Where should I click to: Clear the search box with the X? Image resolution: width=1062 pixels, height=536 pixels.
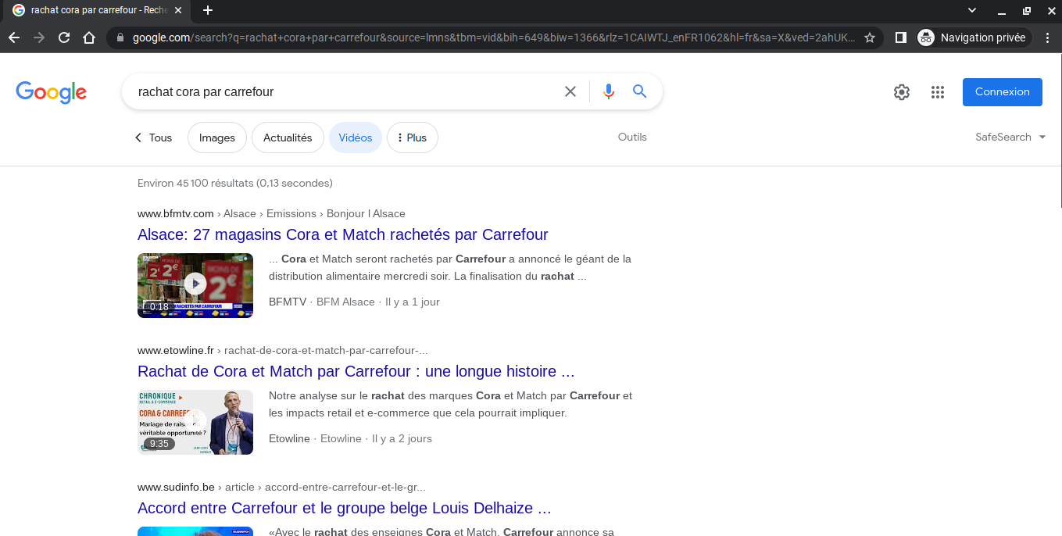[570, 91]
